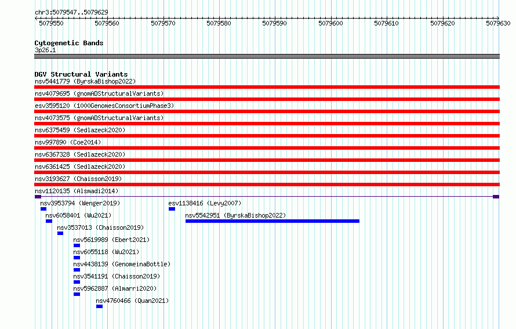Click nsv3953794 (Wenger2019) label
516x329 pixels.
pyautogui.click(x=80, y=203)
